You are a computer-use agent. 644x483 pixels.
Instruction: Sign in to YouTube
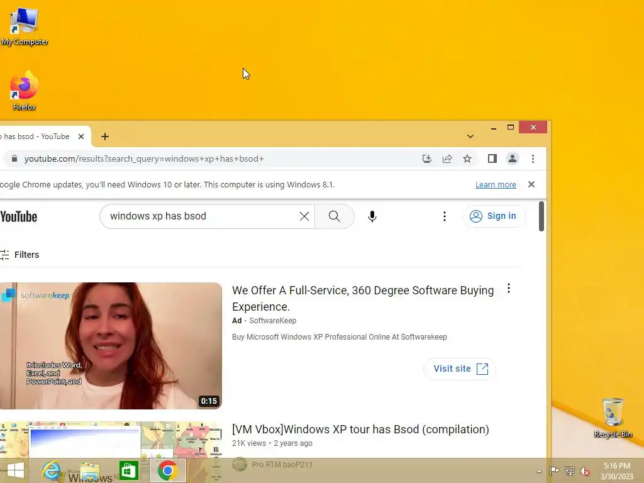click(493, 216)
